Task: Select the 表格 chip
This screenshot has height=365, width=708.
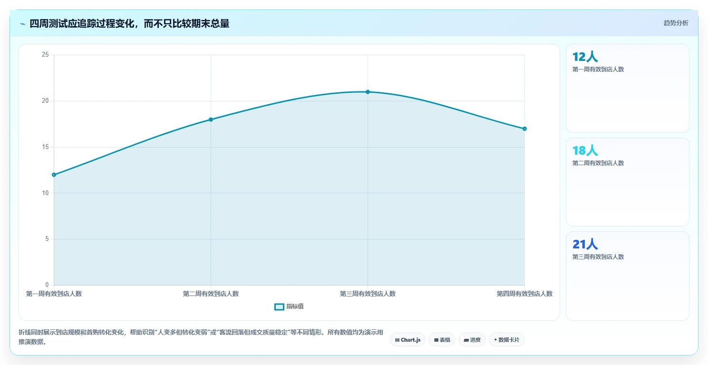Action: point(442,340)
